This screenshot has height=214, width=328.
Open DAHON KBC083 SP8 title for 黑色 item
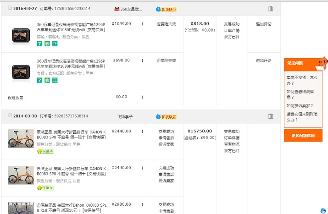(71, 135)
